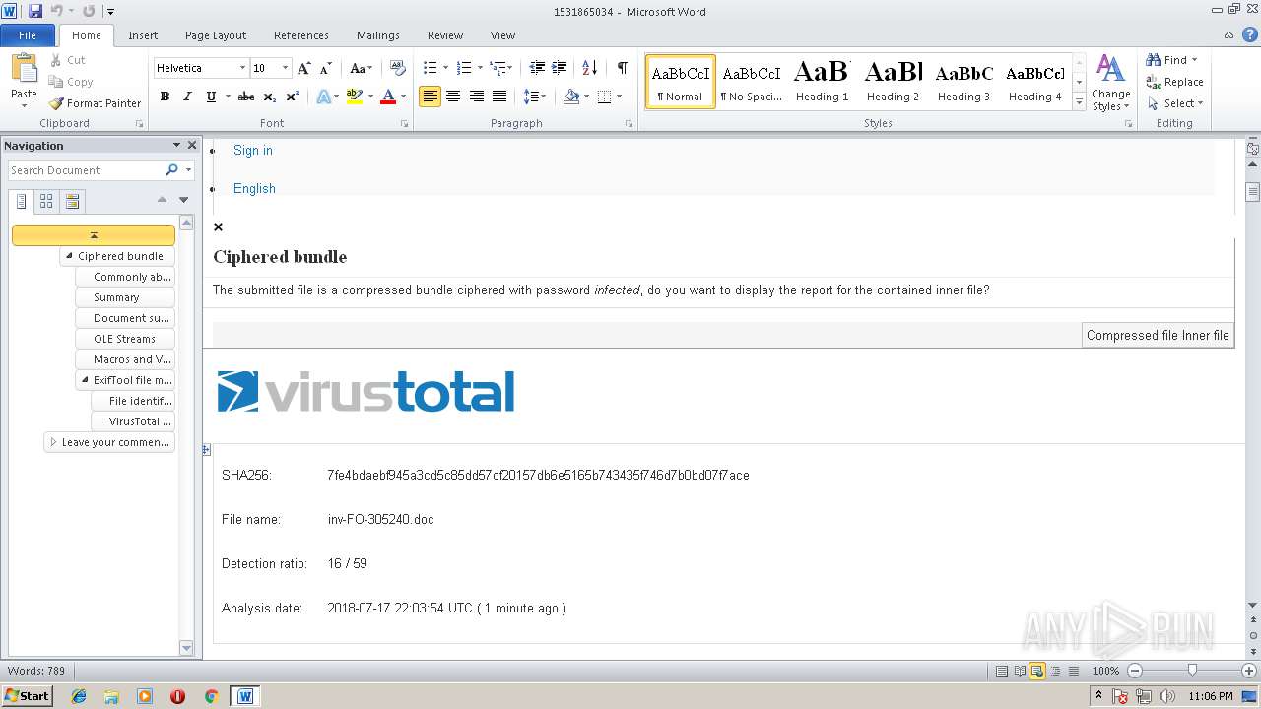Click the Sign in link
Screen dimensions: 1261x709
point(253,150)
